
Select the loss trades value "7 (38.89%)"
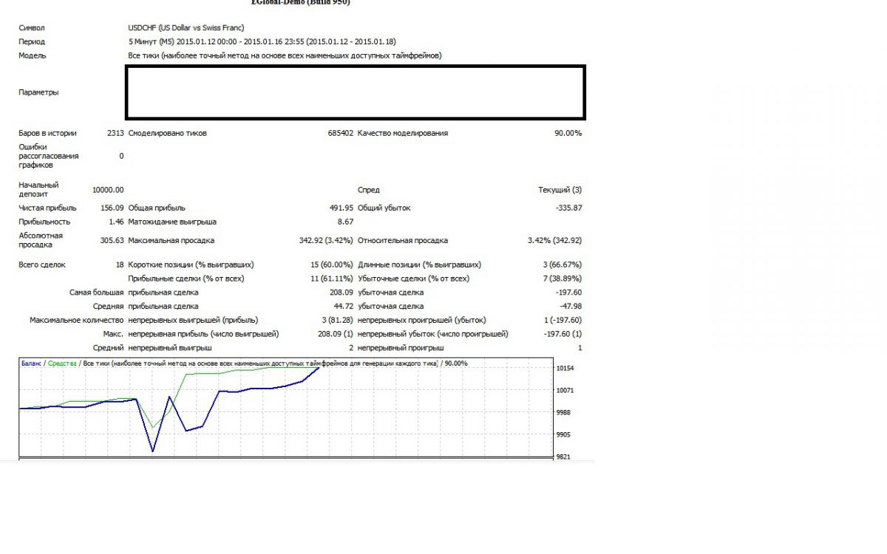(562, 278)
